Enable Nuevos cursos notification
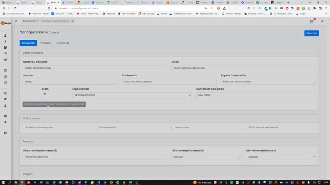The image size is (330, 185). point(173,127)
